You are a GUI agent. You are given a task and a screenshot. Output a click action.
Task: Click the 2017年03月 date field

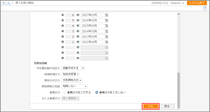point(94,15)
